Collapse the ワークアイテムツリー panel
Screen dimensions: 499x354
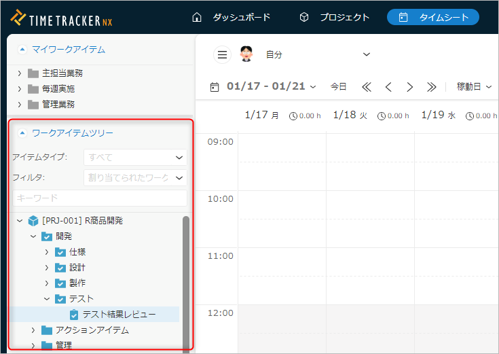(22, 133)
